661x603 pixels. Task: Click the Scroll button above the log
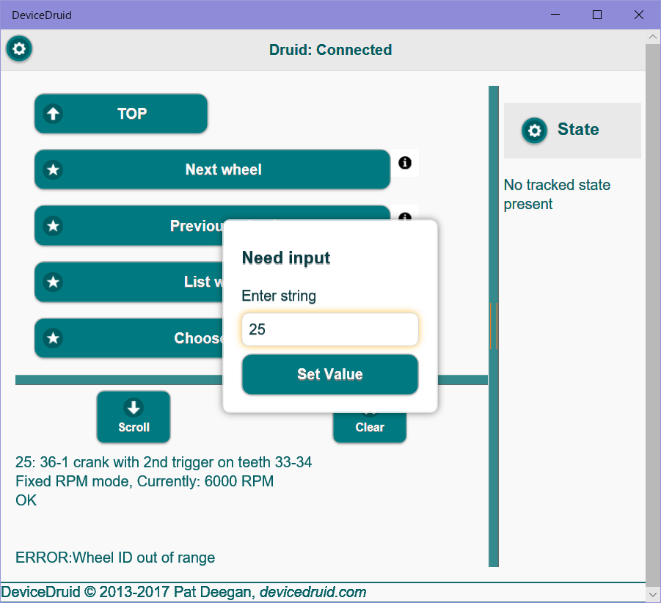134,417
